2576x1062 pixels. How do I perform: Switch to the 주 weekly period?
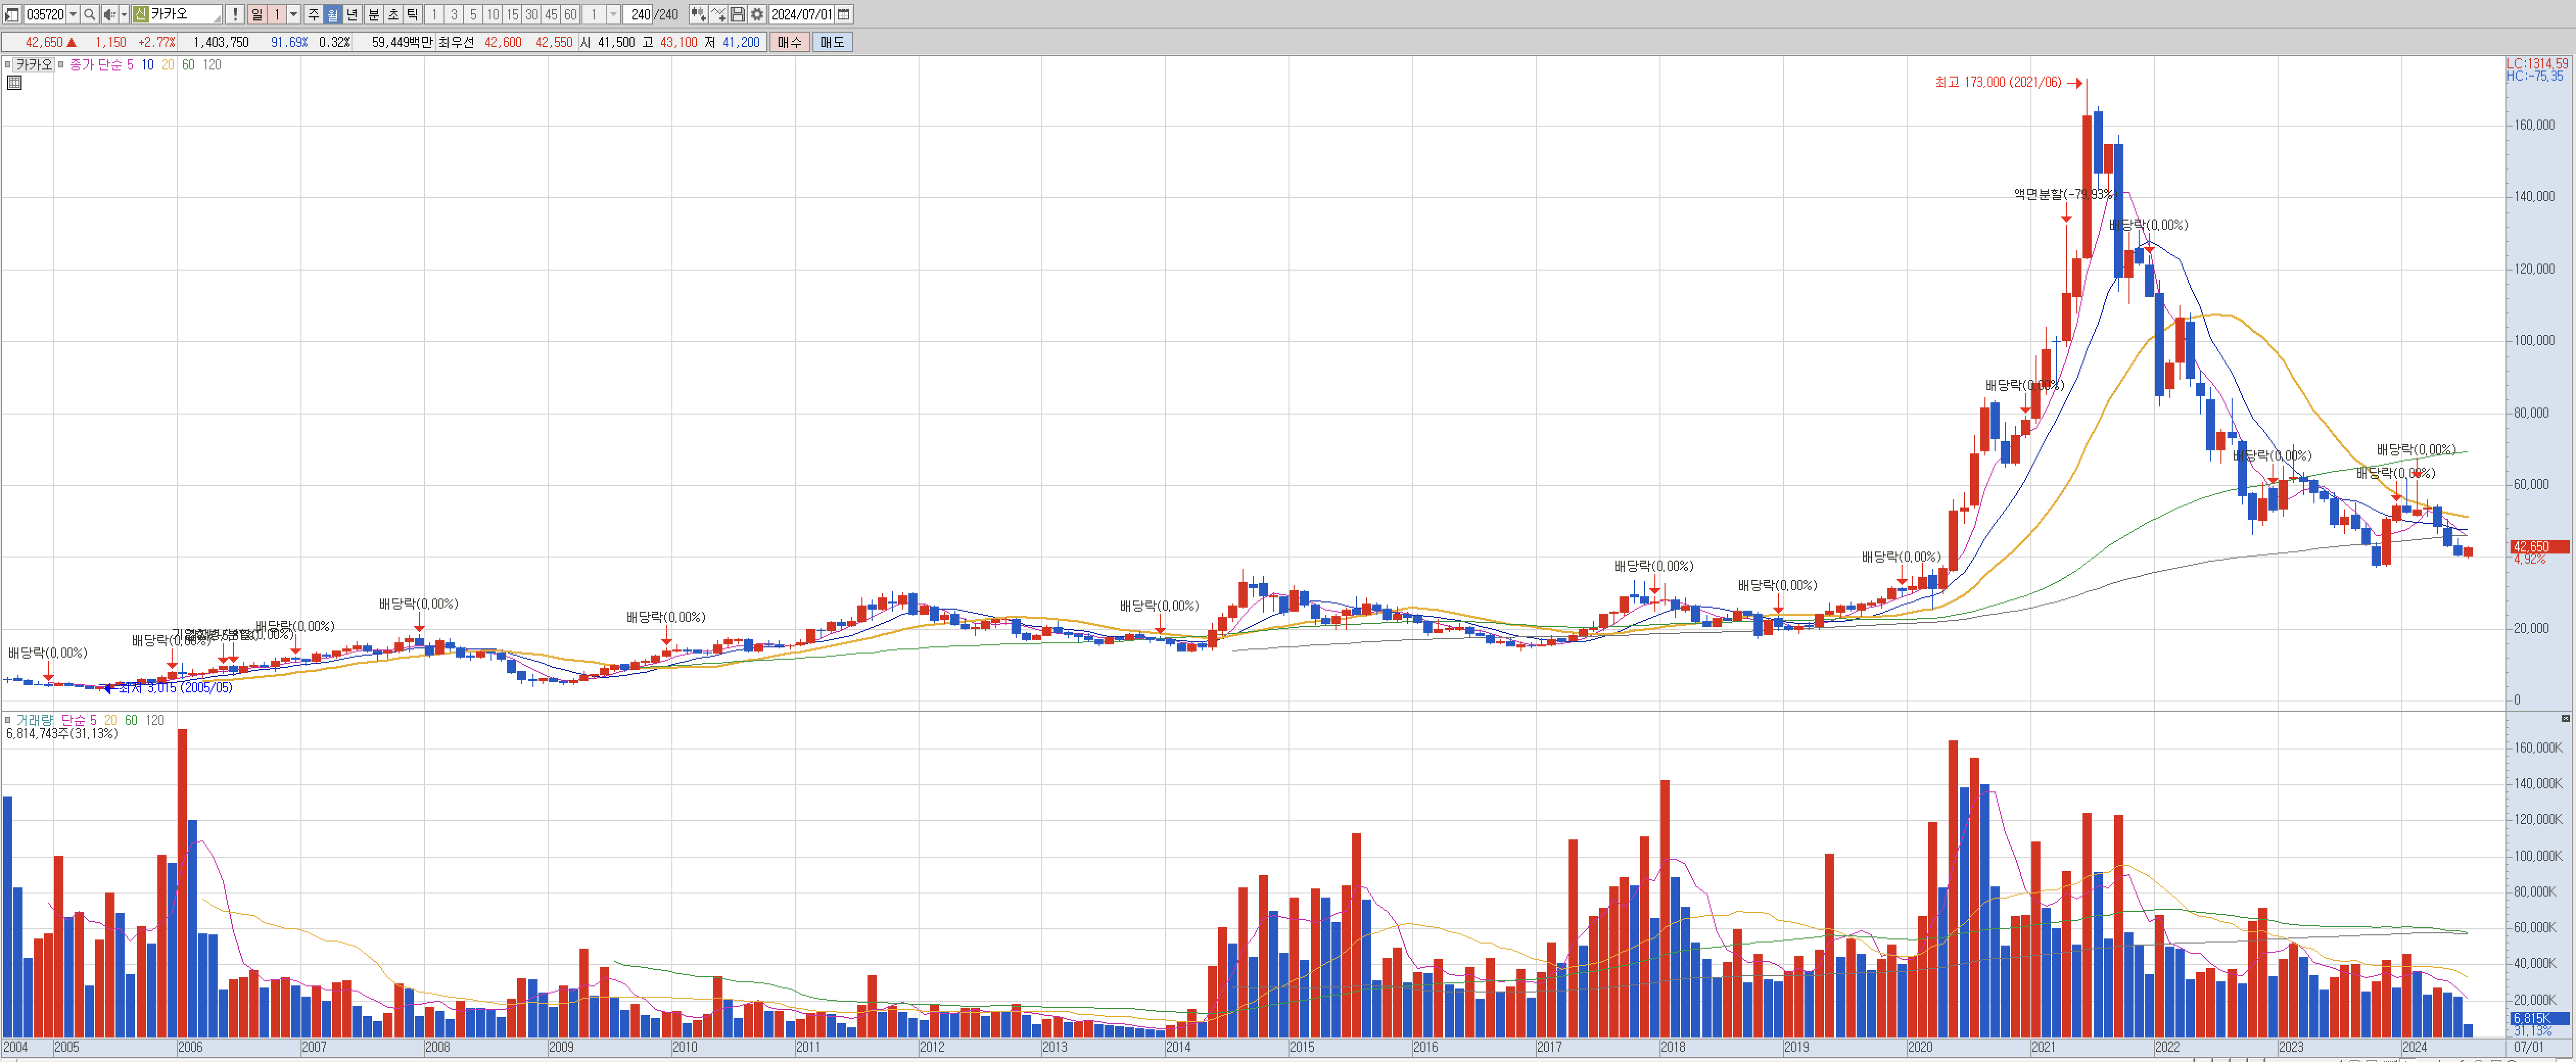click(x=313, y=14)
